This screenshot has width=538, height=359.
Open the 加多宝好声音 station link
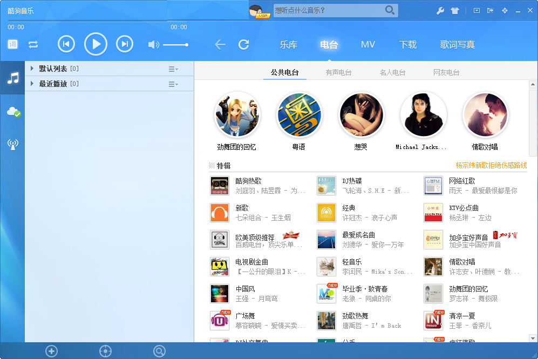468,237
